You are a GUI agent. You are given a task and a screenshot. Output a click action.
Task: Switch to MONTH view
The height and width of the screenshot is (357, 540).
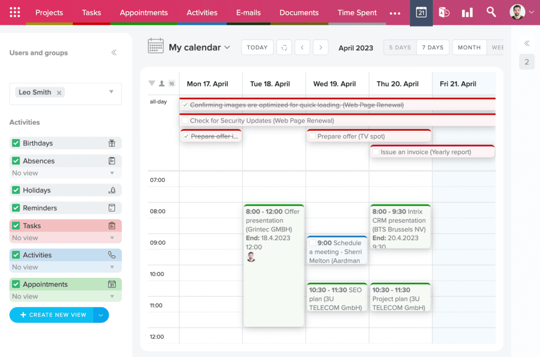(469, 47)
